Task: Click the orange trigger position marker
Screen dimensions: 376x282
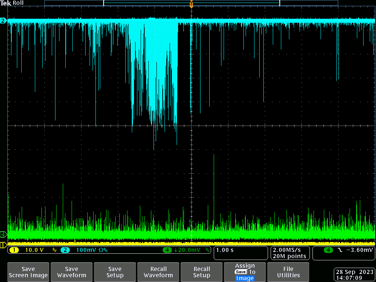Action: pyautogui.click(x=191, y=4)
